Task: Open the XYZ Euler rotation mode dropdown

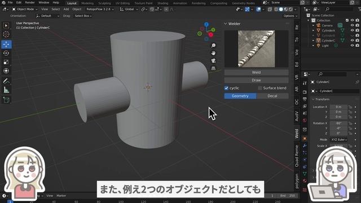Action: click(x=339, y=140)
